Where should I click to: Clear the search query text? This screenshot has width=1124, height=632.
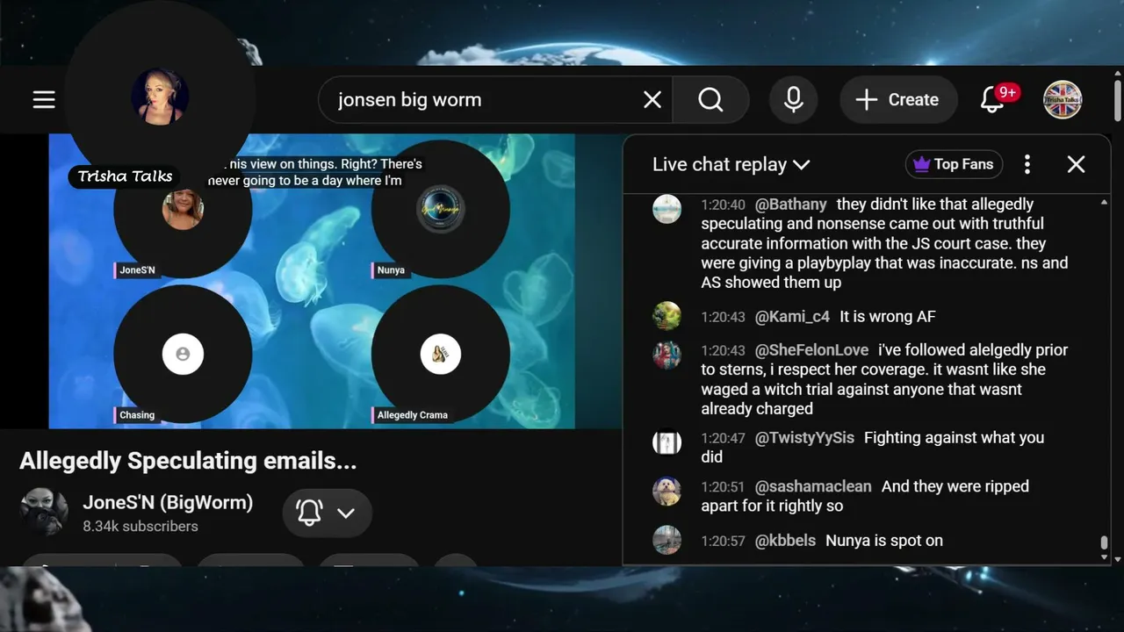tap(652, 100)
